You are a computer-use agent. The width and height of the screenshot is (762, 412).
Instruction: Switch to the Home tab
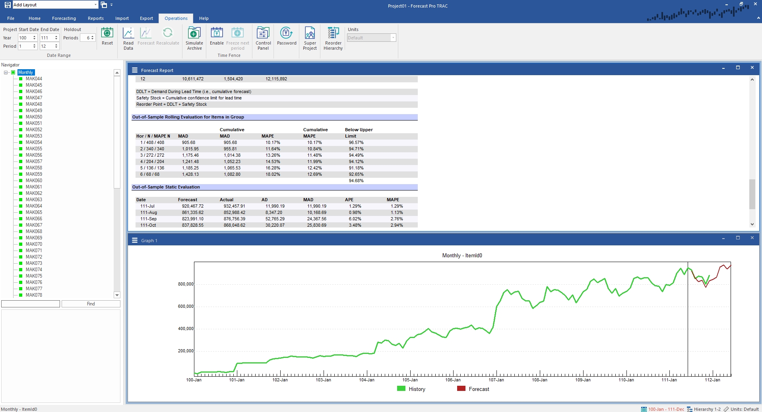click(35, 18)
